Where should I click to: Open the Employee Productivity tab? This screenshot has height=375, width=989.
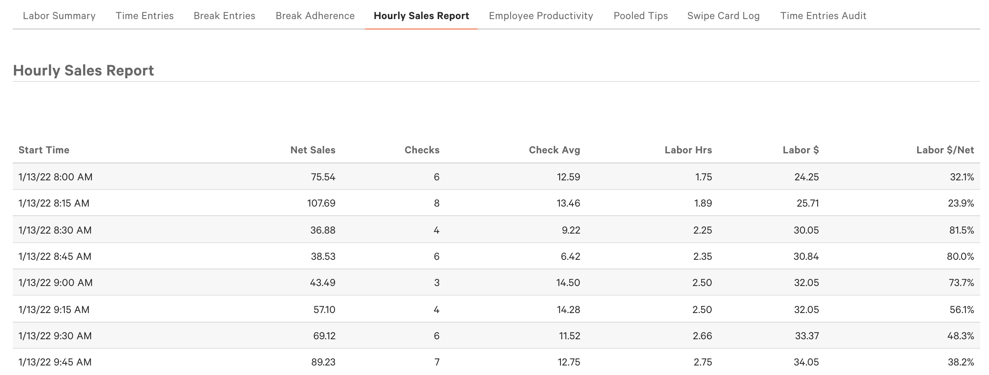(x=541, y=16)
